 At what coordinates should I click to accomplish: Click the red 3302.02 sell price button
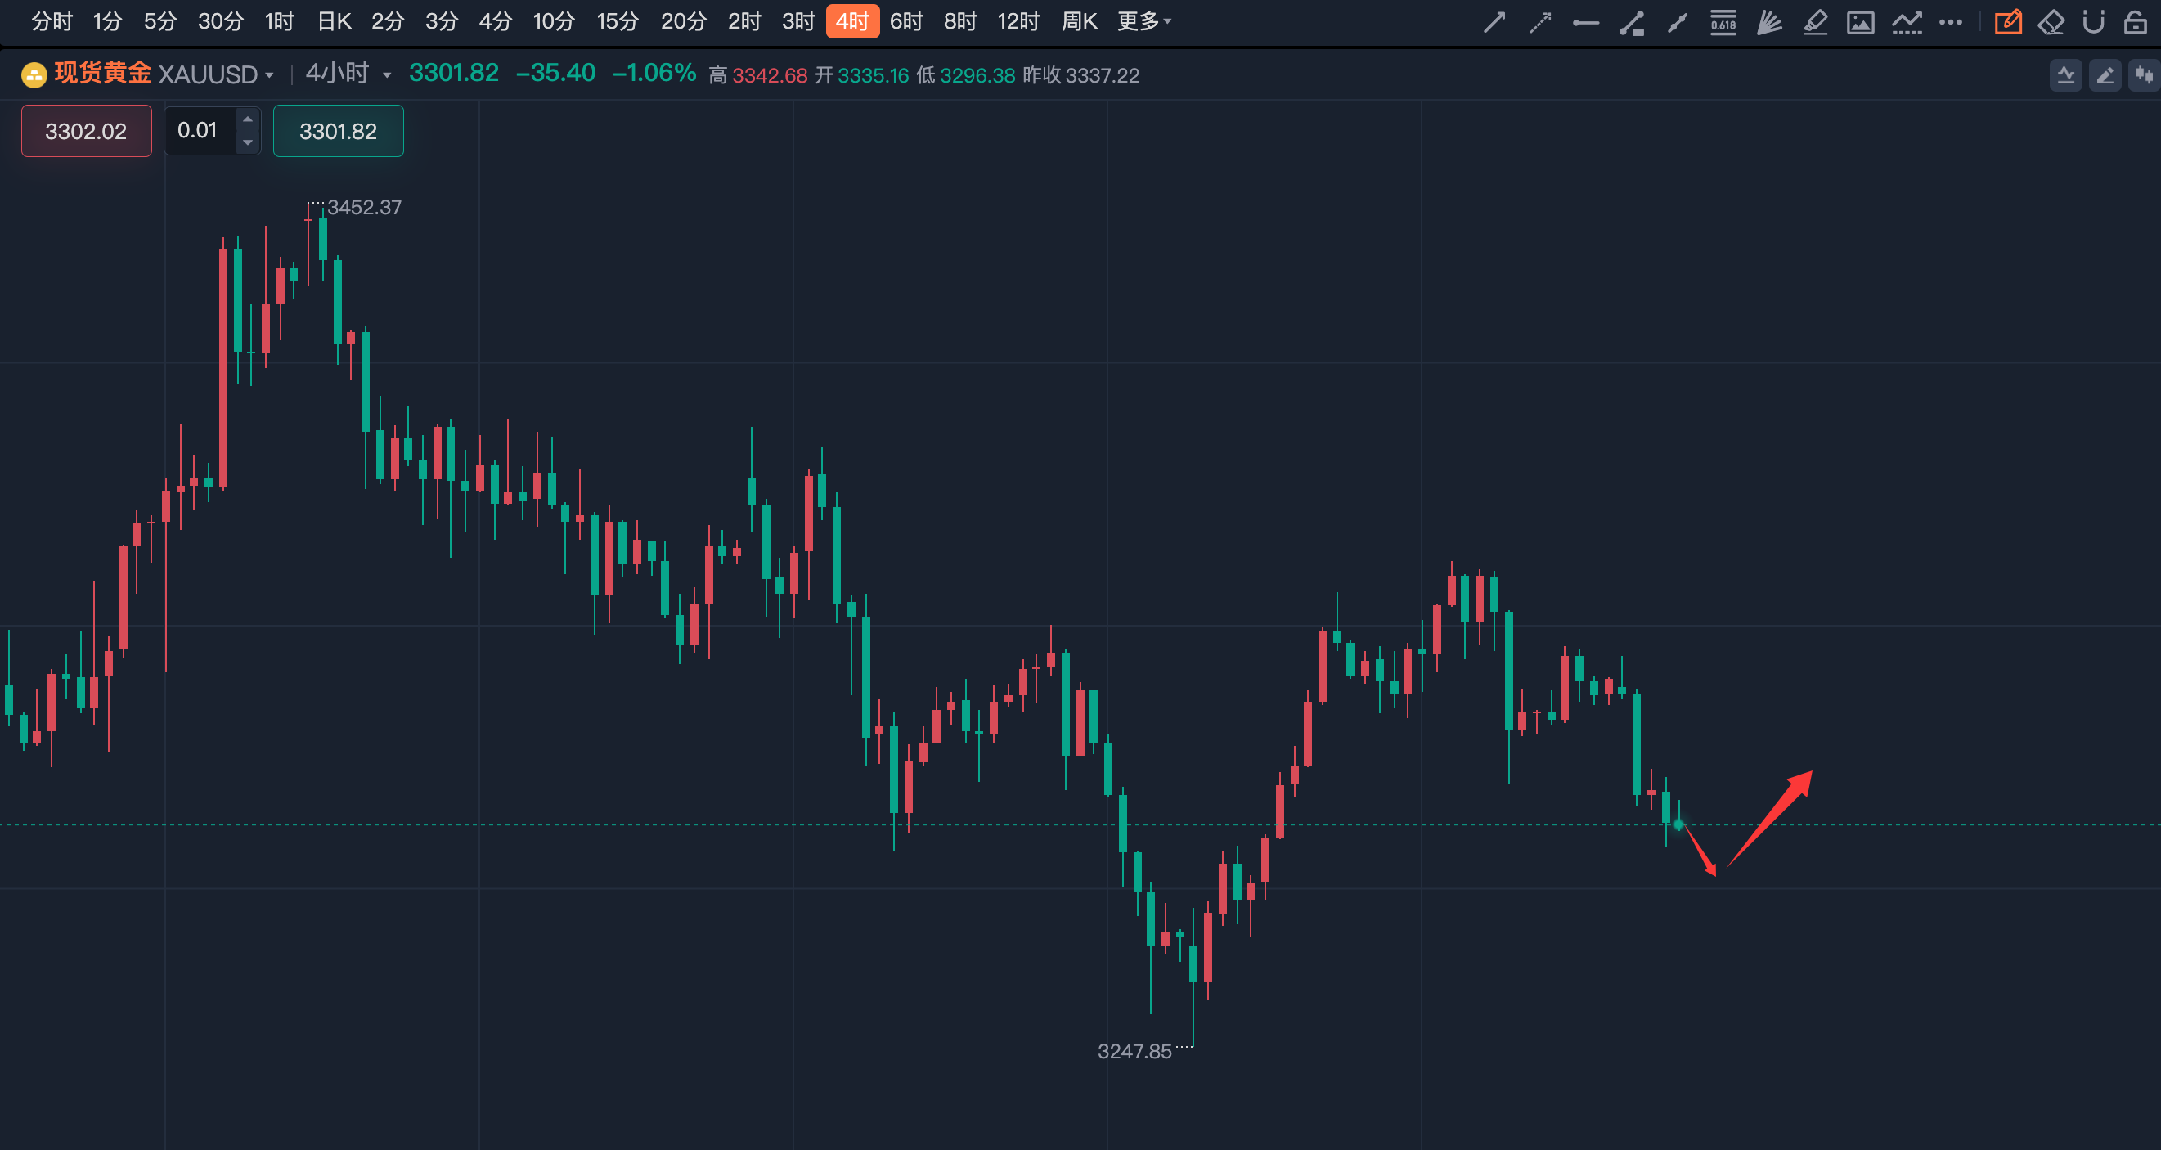[x=86, y=131]
